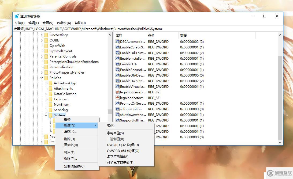Image resolution: width=293 pixels, height=179 pixels.
Task: Click the Attachments folder icon
Action: 50,88
